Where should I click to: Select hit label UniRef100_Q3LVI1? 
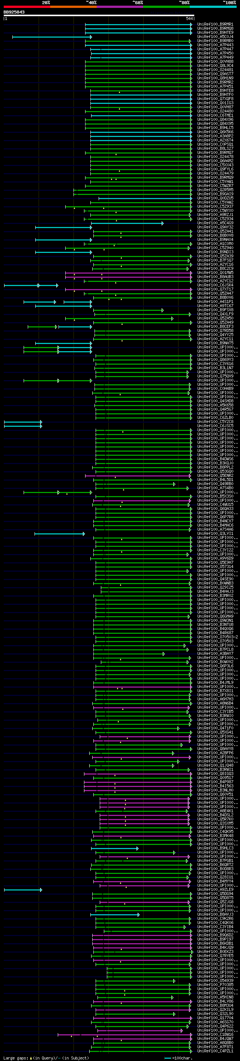[x=215, y=533]
